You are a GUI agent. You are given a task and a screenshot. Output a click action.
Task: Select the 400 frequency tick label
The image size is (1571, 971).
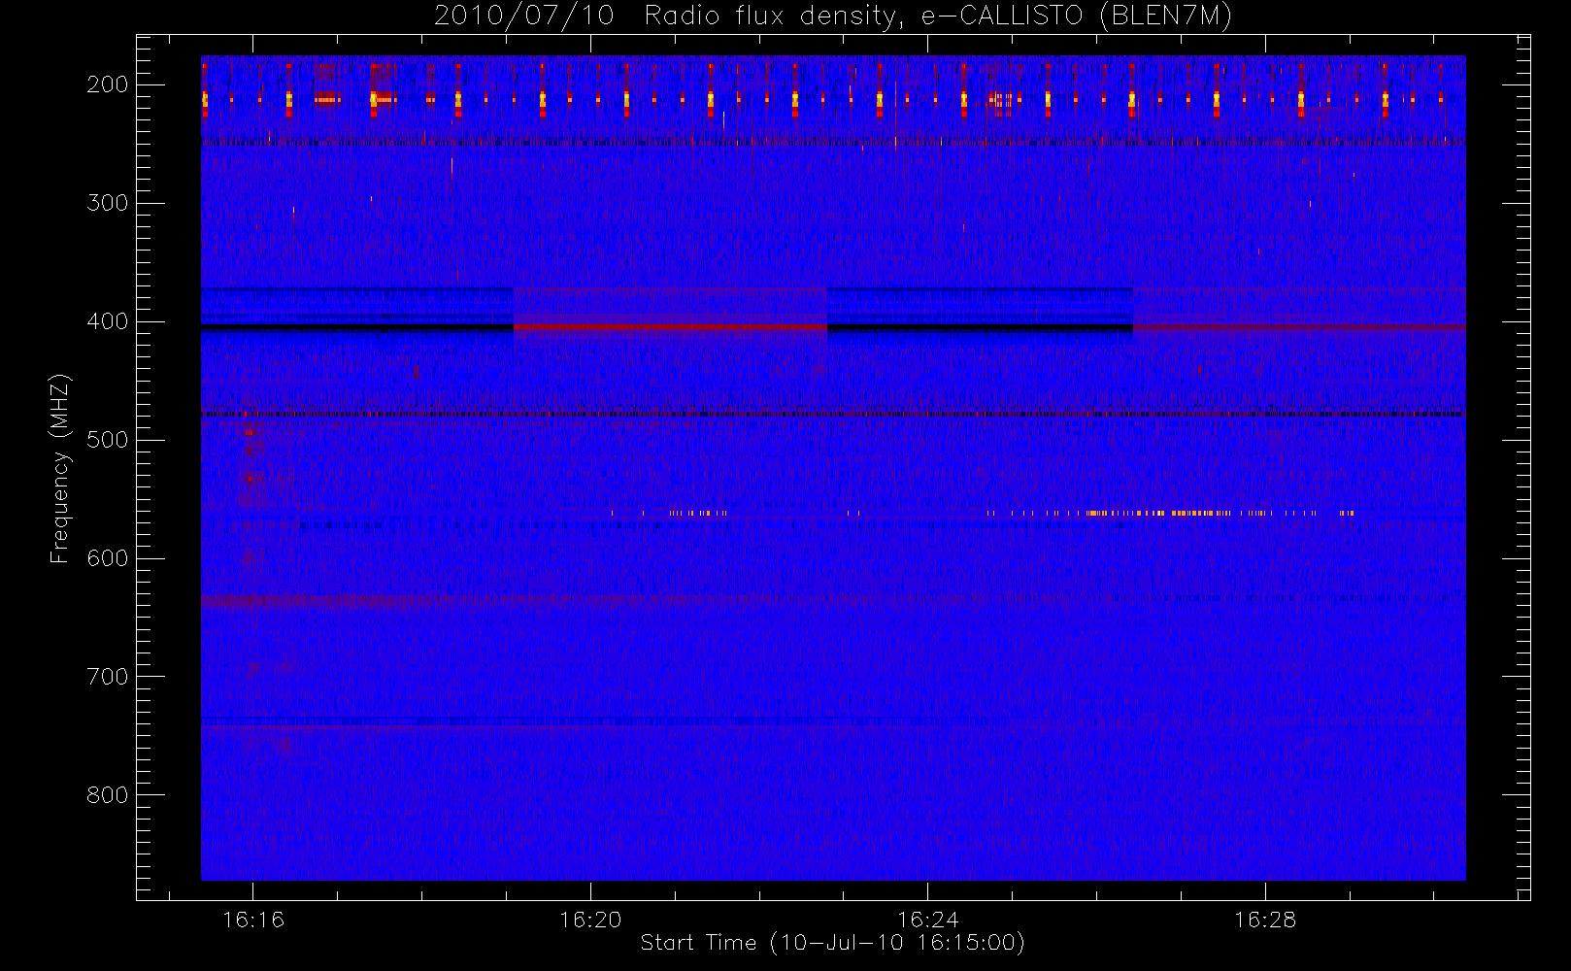108,321
